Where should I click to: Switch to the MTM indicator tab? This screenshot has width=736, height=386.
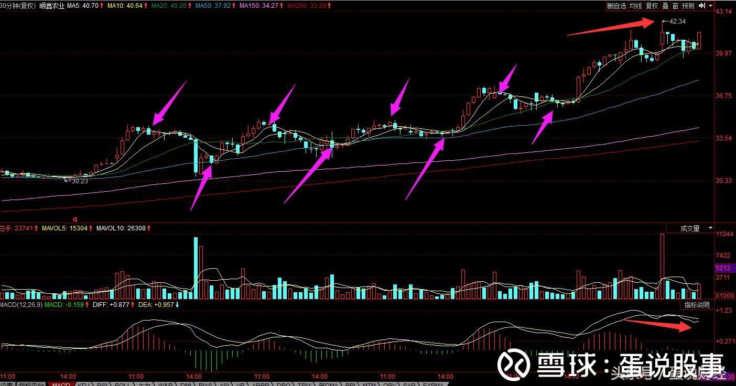tap(369, 383)
